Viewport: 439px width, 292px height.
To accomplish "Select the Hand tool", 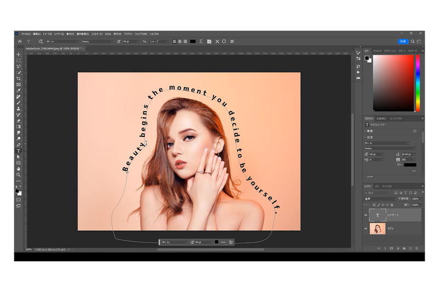I will 19,169.
